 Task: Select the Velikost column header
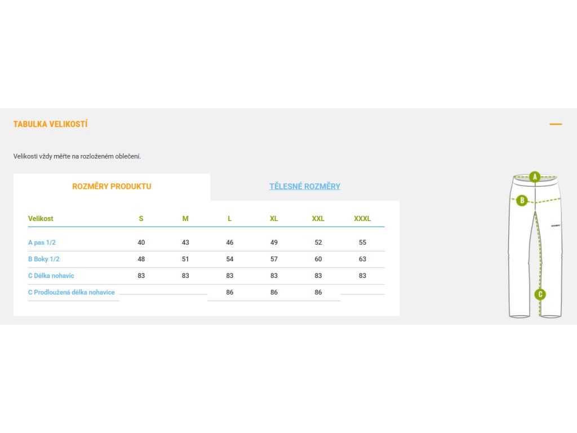point(41,219)
